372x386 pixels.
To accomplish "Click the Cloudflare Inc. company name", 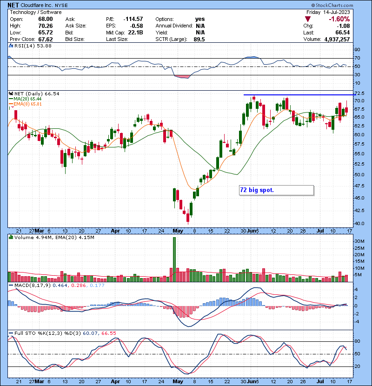I will click(37, 5).
